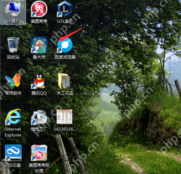Image resolution: width=181 pixels, height=174 pixels.
Task: Click the 'Internet Explorer' text label
Action: tap(13, 132)
